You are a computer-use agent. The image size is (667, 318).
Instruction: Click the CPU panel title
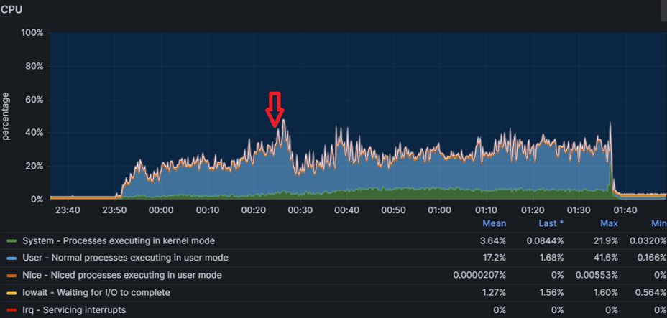pyautogui.click(x=11, y=10)
